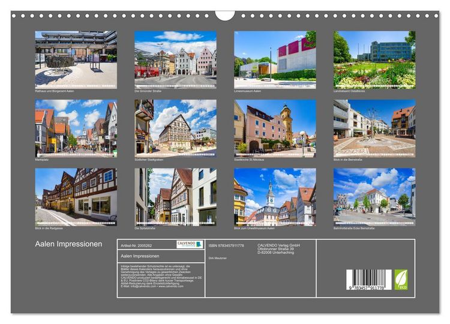Image resolution: width=450 pixels, height=324 pixels.
Task: Click the copyright notice paragraph
Action: [x=161, y=276]
